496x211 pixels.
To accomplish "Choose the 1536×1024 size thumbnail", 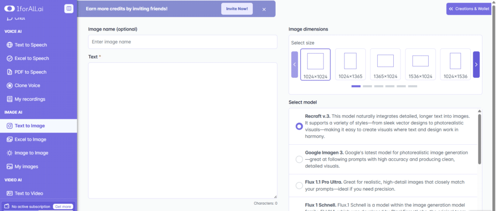I will [420, 64].
